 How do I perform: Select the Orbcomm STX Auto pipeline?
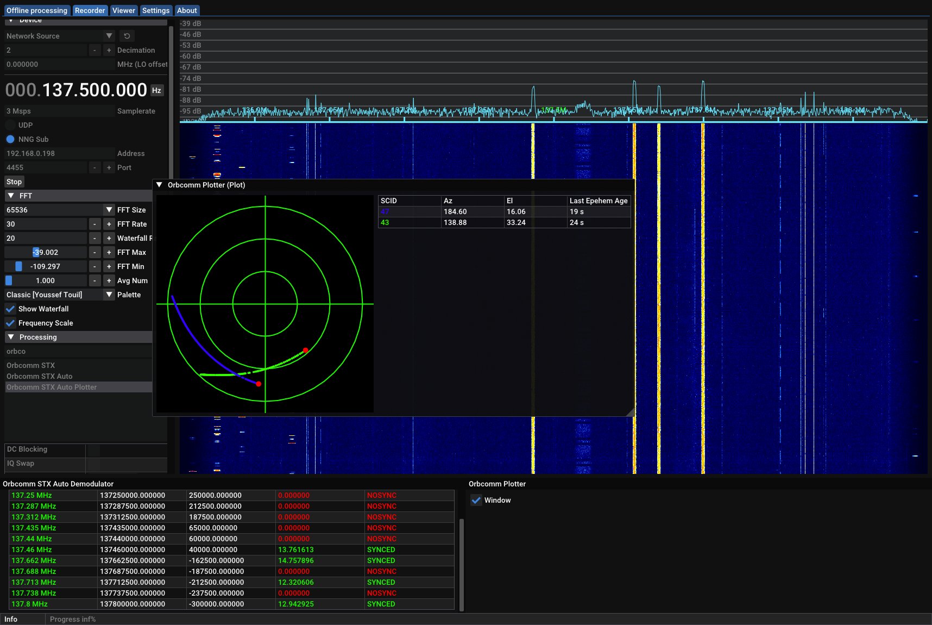coord(78,376)
